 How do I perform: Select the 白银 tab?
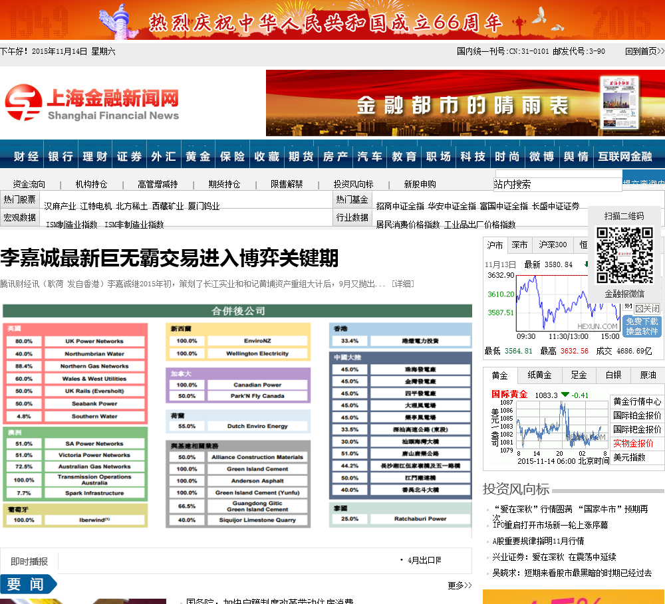(x=613, y=375)
